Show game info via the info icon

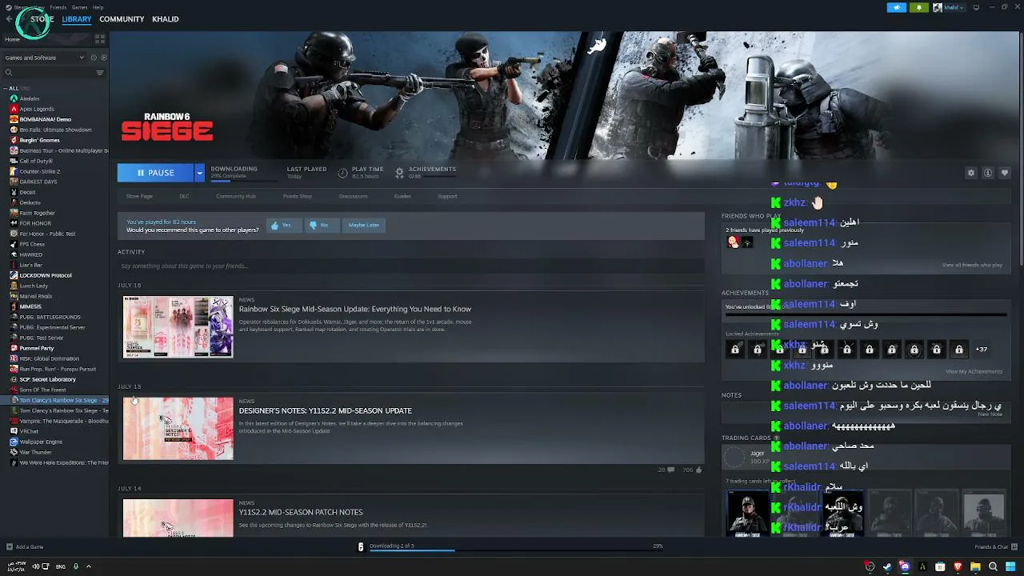(x=988, y=173)
